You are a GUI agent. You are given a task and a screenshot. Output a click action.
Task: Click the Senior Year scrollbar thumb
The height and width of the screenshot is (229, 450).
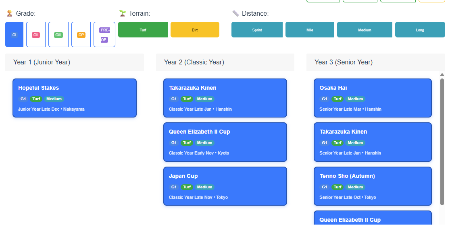pos(442,142)
